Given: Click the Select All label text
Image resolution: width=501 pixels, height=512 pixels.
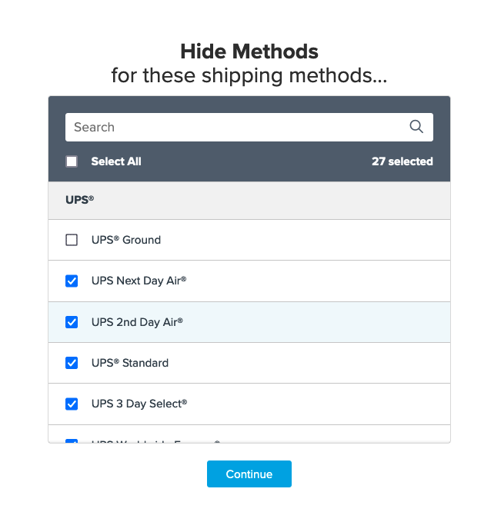Looking at the screenshot, I should coord(116,161).
